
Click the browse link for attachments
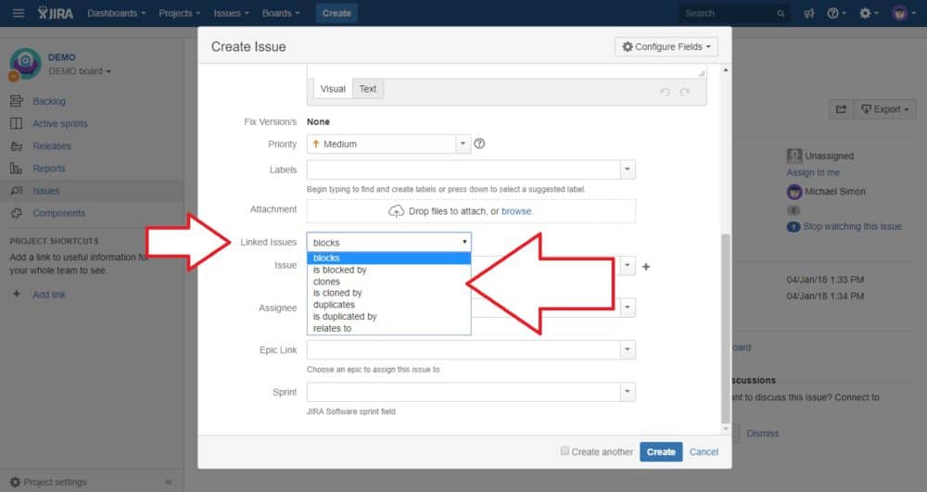[x=516, y=211]
